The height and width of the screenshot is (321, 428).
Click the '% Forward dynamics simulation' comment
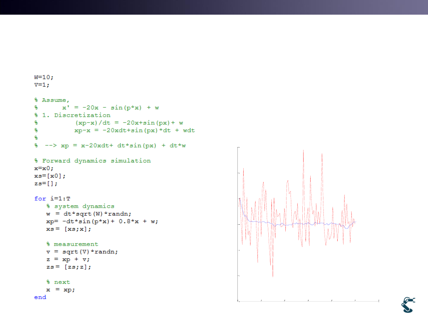pyautogui.click(x=92, y=160)
